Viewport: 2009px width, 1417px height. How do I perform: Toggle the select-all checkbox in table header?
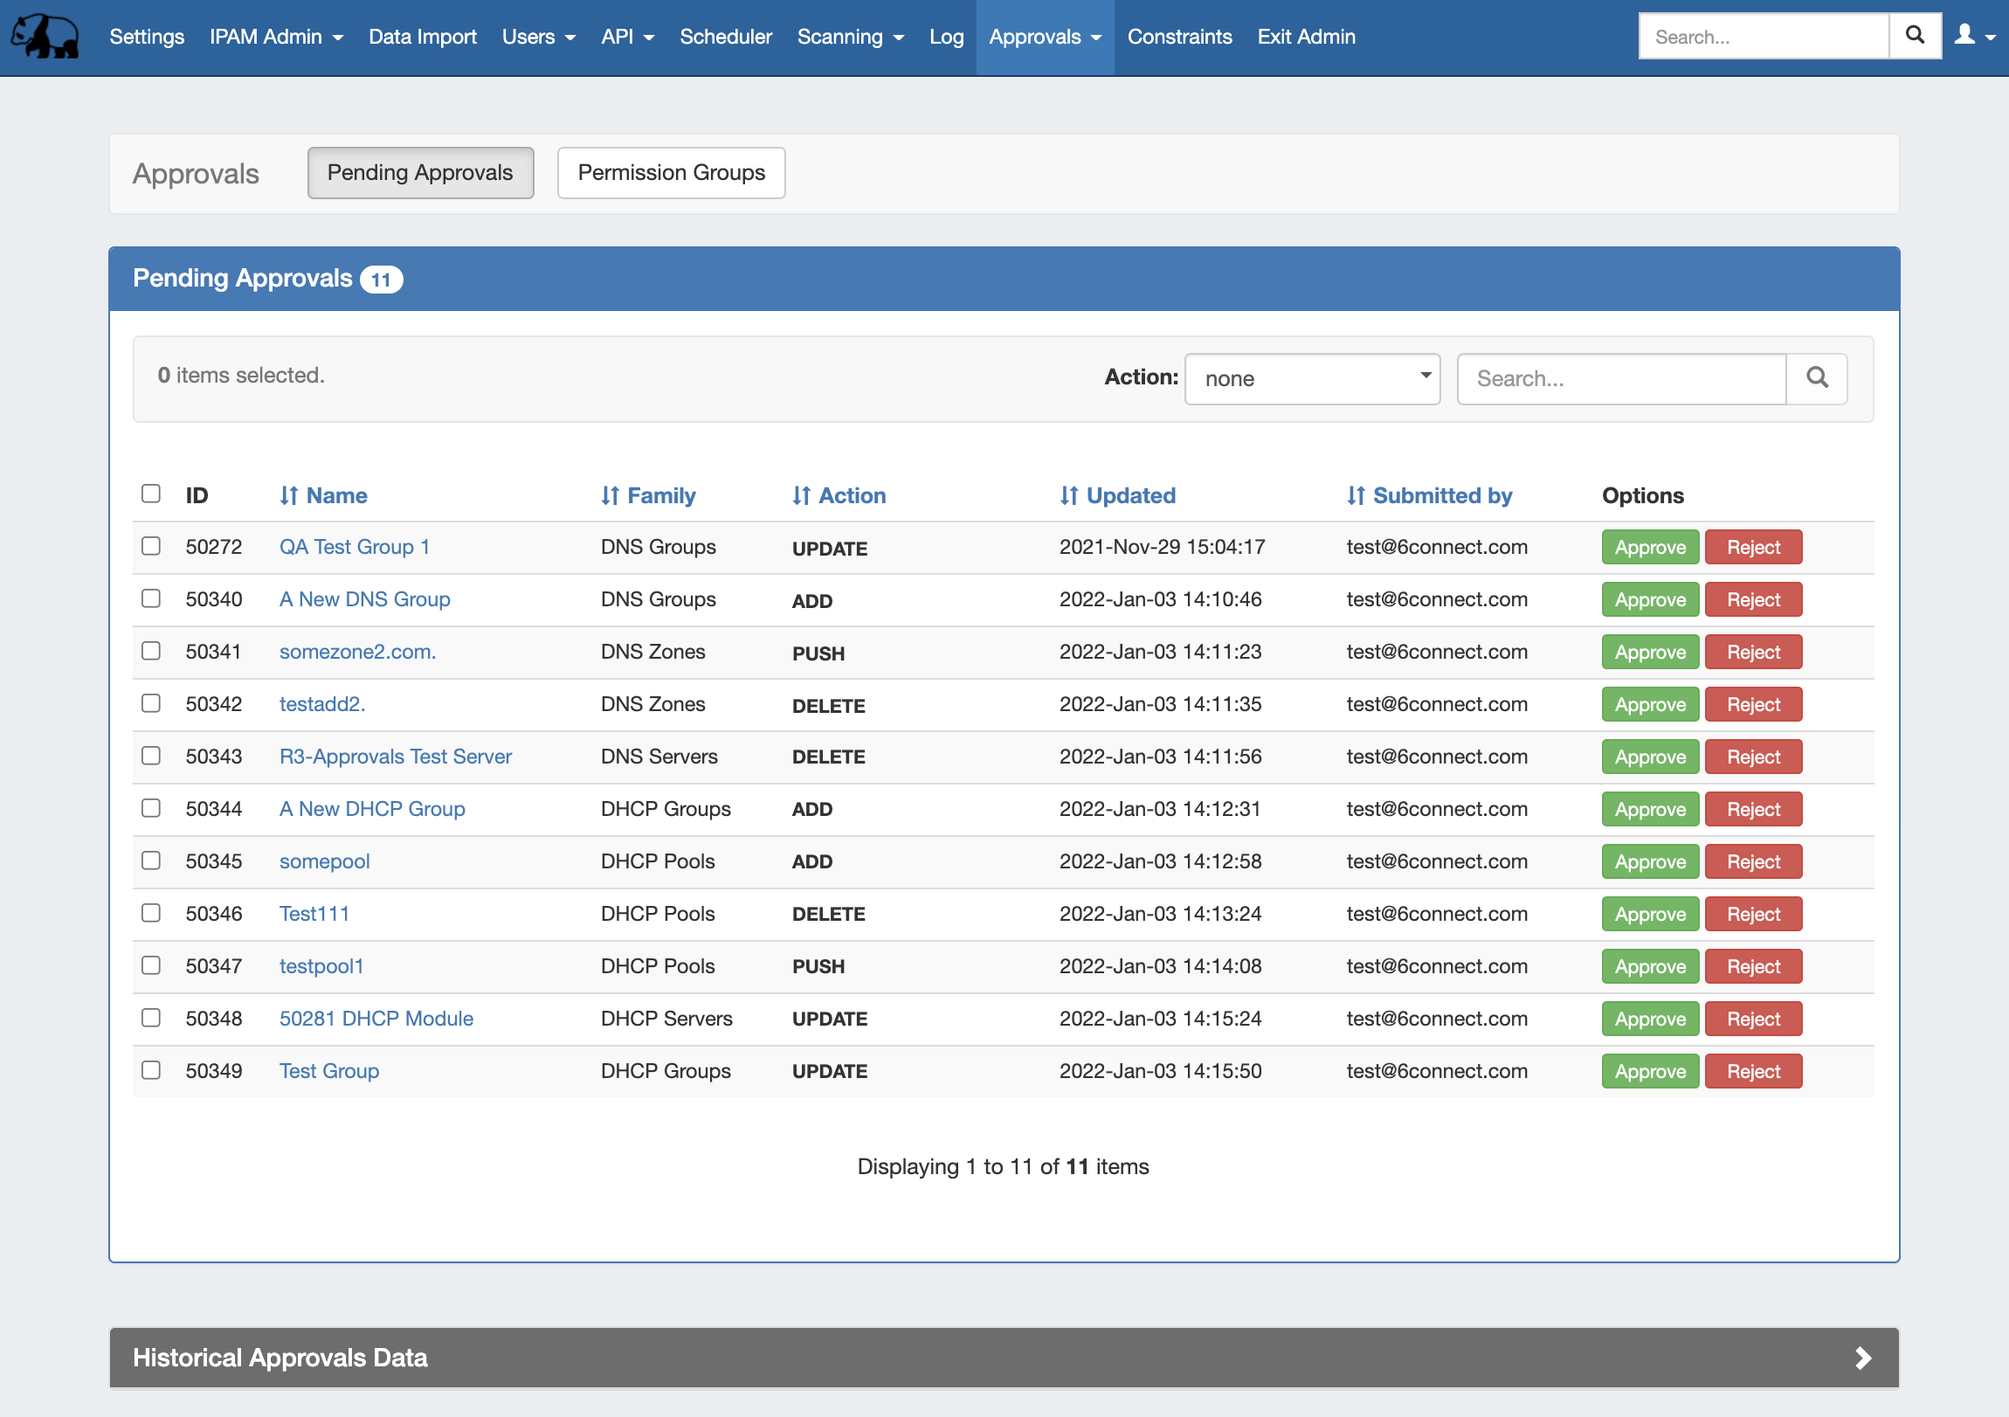151,494
